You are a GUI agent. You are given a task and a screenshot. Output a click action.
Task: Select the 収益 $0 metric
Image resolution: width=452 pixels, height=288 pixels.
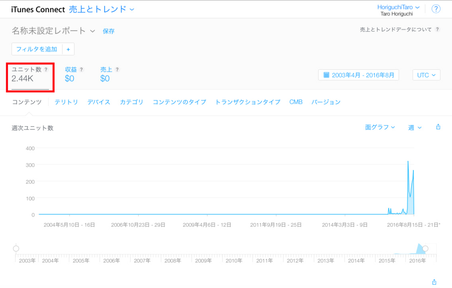point(74,75)
